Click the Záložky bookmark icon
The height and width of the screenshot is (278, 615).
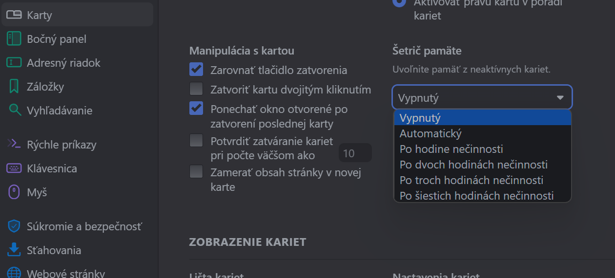point(14,87)
